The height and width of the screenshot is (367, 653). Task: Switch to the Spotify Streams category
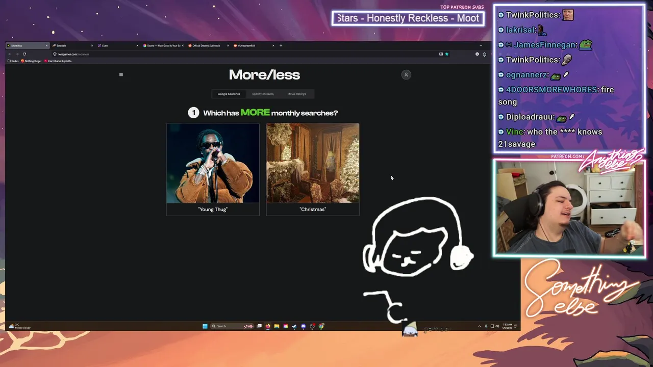[x=263, y=94]
